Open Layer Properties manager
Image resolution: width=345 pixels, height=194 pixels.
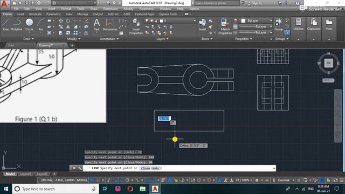[x=136, y=26]
